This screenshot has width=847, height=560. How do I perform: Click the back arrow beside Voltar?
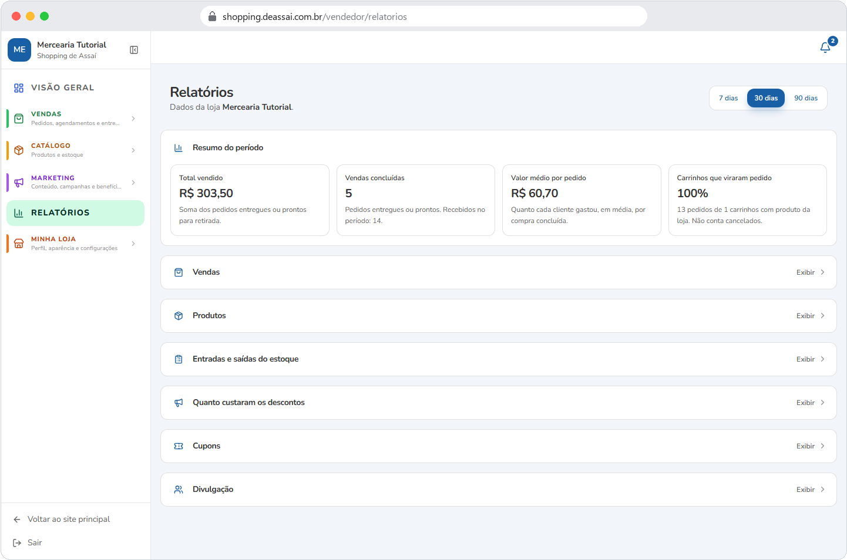coord(17,519)
